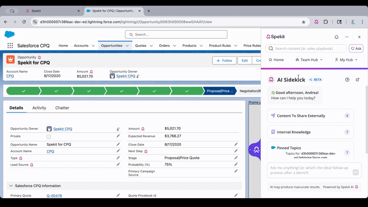Image resolution: width=368 pixels, height=207 pixels.
Task: Open Product Rules nav dropdown arrow
Action: (x=236, y=46)
